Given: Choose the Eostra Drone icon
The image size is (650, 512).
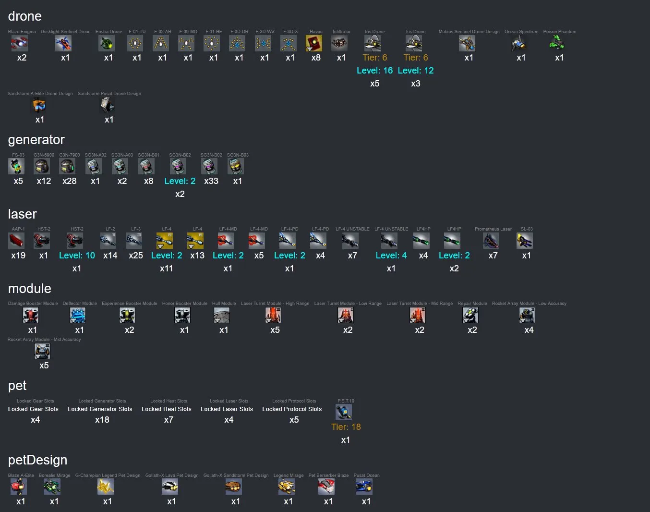Looking at the screenshot, I should pyautogui.click(x=107, y=44).
